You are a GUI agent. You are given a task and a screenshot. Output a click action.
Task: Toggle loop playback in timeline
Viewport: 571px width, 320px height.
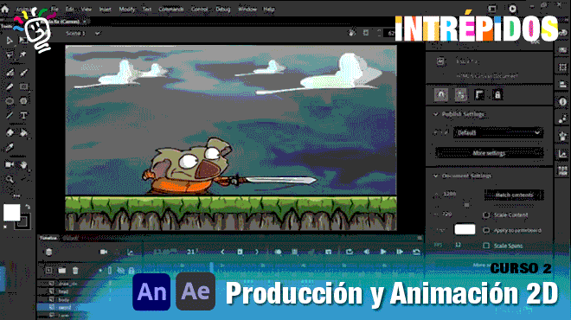(350, 252)
